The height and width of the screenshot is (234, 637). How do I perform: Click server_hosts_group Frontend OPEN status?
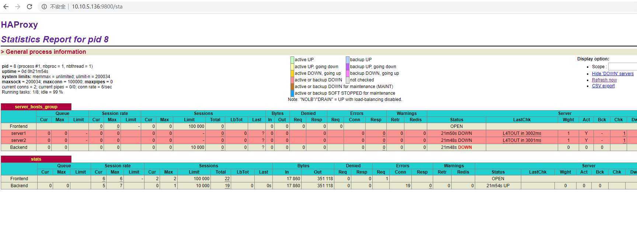456,126
